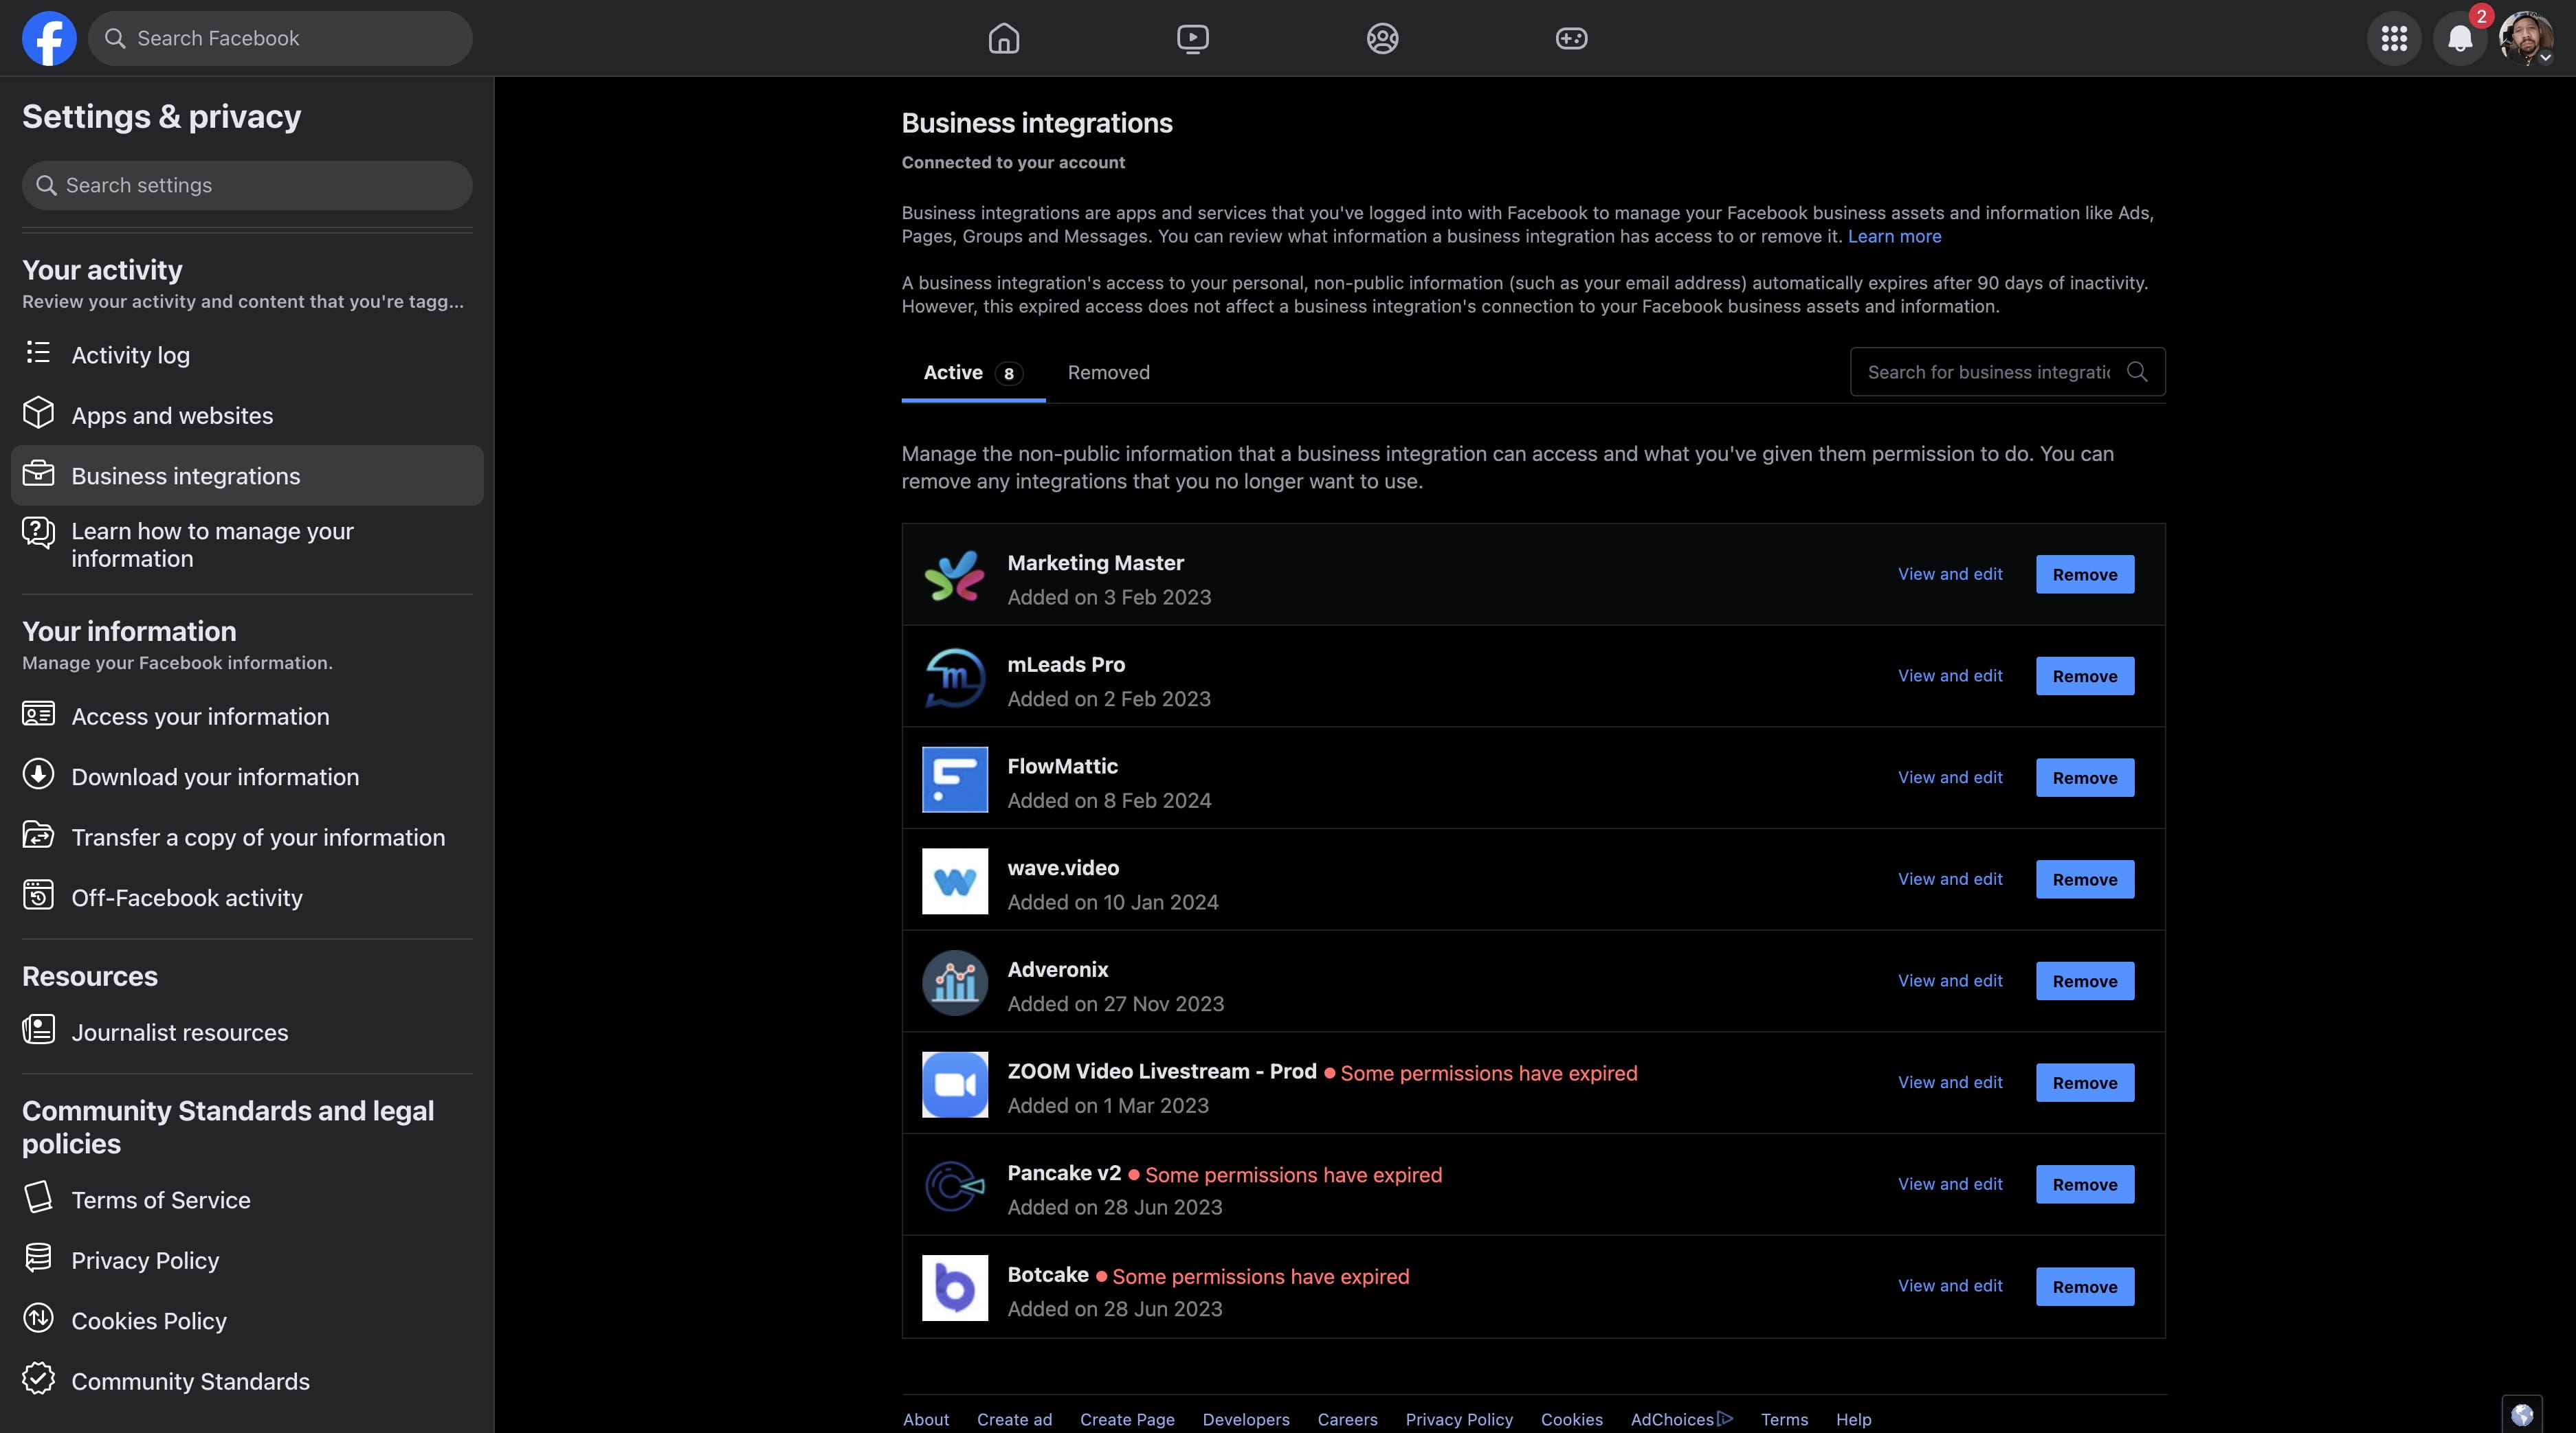
Task: Focus the Search for business integrations box
Action: (x=2007, y=372)
